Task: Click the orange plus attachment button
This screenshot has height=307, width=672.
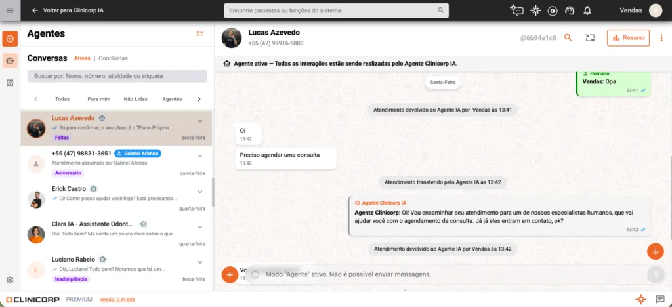Action: [x=230, y=274]
